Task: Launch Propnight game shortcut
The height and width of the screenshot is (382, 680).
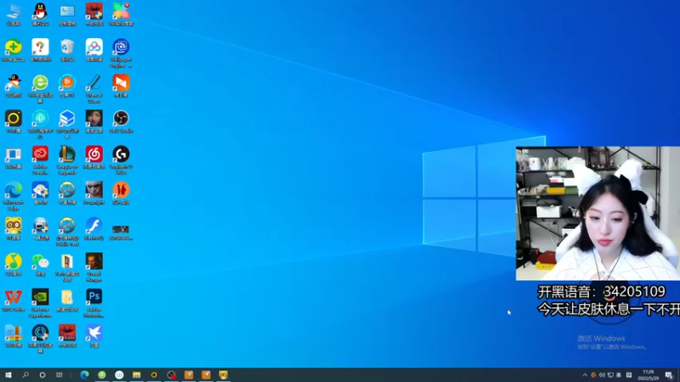Action: point(94,193)
